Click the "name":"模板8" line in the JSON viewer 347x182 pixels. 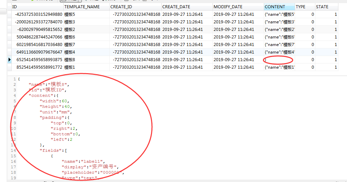(x=49, y=84)
